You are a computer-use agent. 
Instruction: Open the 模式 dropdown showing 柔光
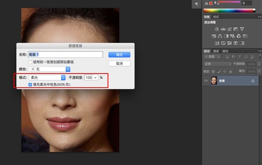(x=47, y=77)
